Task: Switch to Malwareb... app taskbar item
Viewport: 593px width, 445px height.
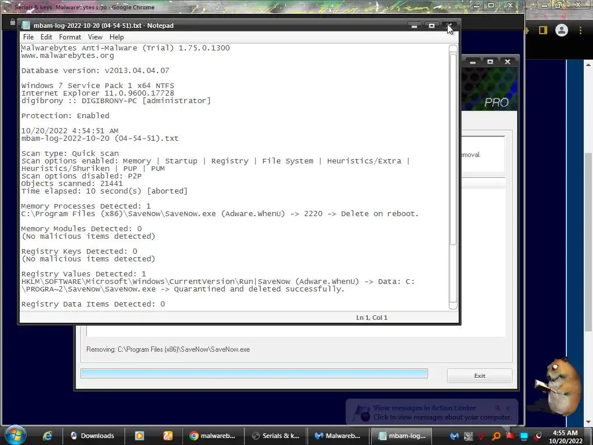Action: click(x=338, y=436)
